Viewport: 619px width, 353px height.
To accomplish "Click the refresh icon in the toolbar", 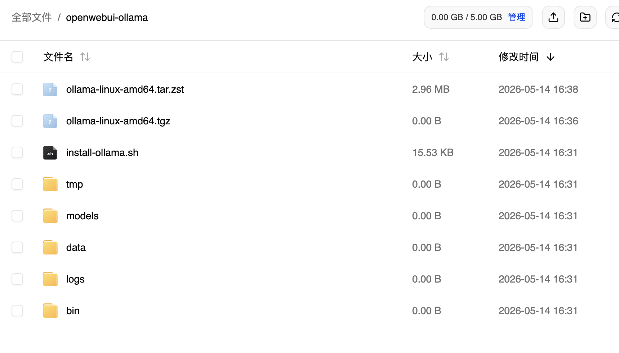I will pos(614,17).
